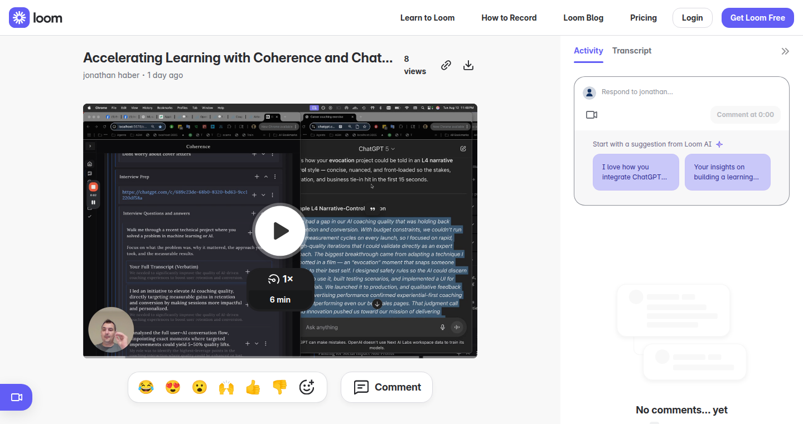React with the laughing emoji
The width and height of the screenshot is (803, 424).
tap(146, 387)
